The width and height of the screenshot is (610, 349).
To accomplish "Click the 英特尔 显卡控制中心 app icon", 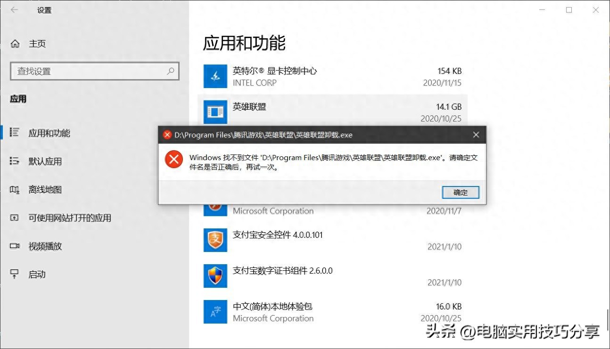I will point(215,76).
